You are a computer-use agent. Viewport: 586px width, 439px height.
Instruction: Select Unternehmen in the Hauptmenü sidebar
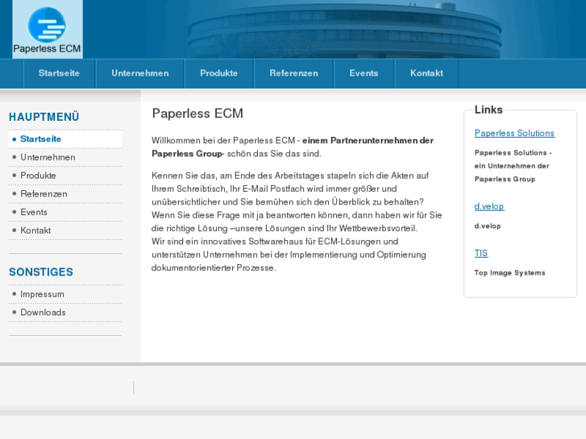pyautogui.click(x=65, y=157)
